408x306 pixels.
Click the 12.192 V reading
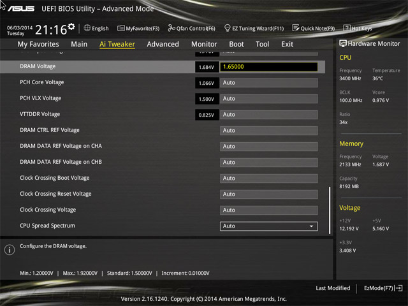[349, 229]
